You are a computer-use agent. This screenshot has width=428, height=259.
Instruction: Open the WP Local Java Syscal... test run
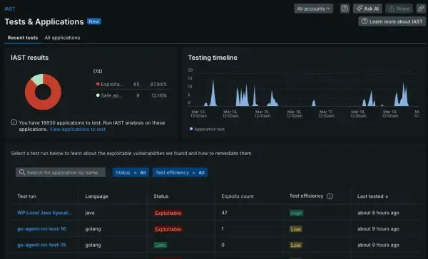click(44, 213)
